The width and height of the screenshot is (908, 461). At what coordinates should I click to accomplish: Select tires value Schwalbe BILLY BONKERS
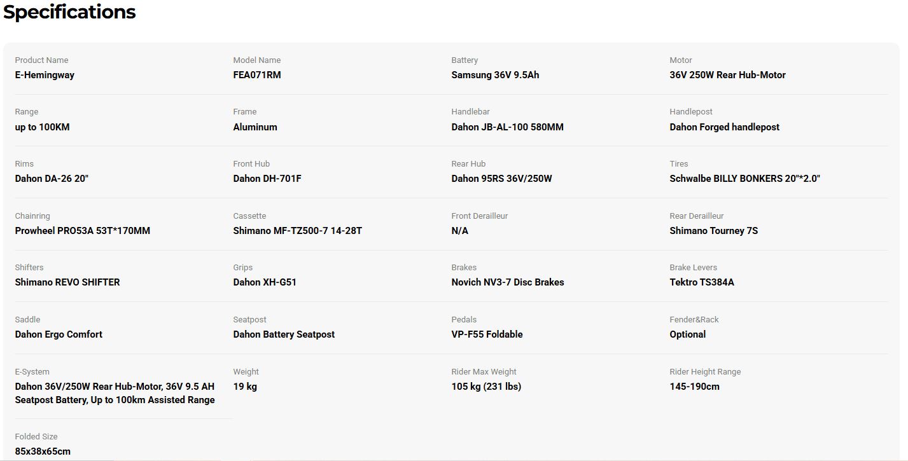click(x=744, y=179)
